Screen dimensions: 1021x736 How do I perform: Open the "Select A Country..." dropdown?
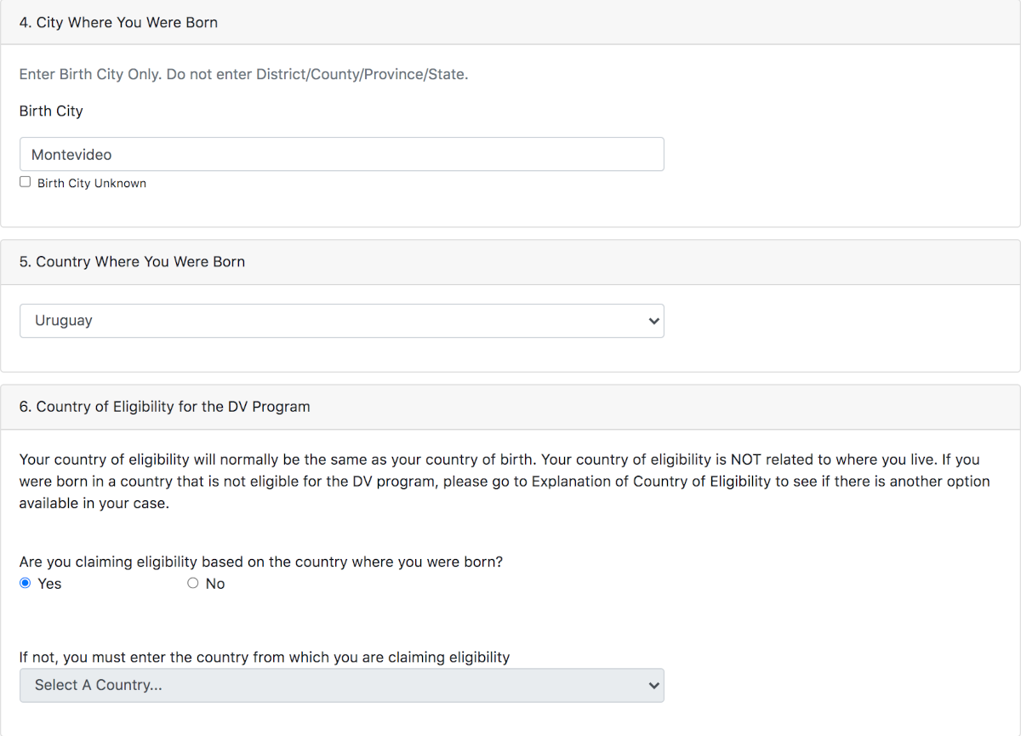[x=341, y=685]
